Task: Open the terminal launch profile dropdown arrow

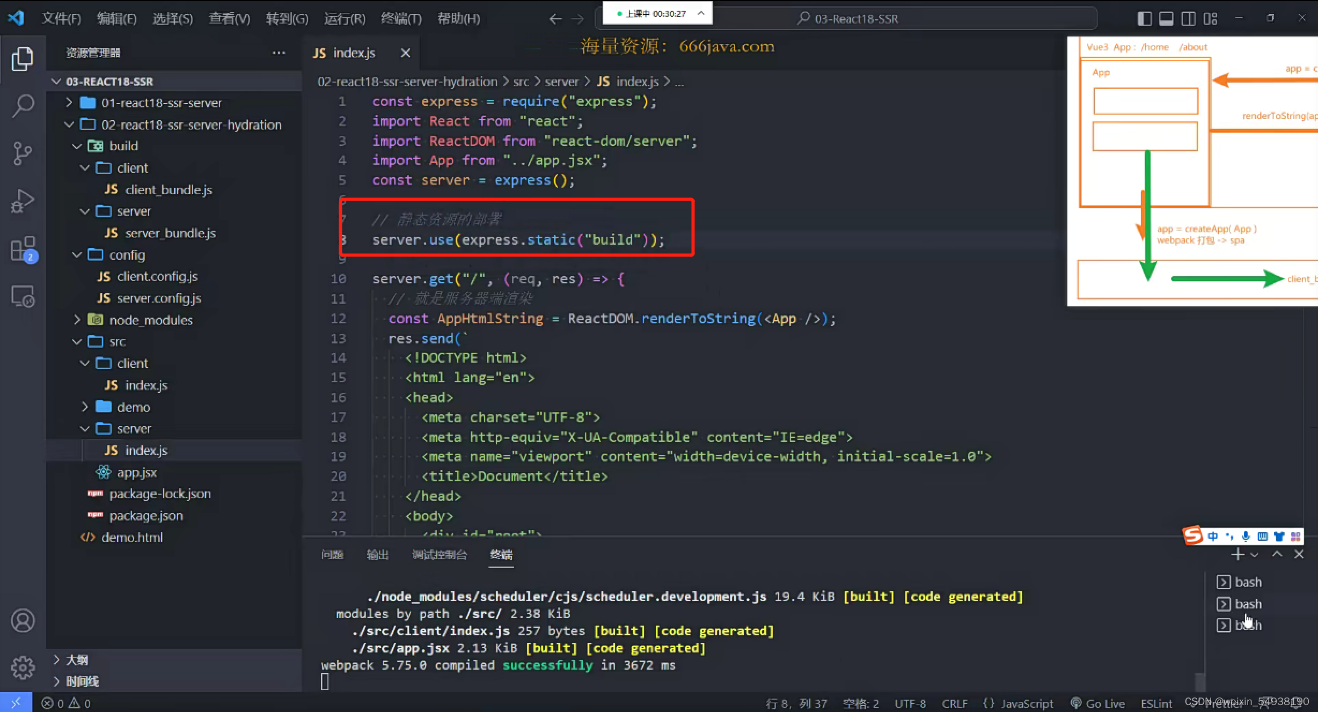Action: [x=1254, y=555]
